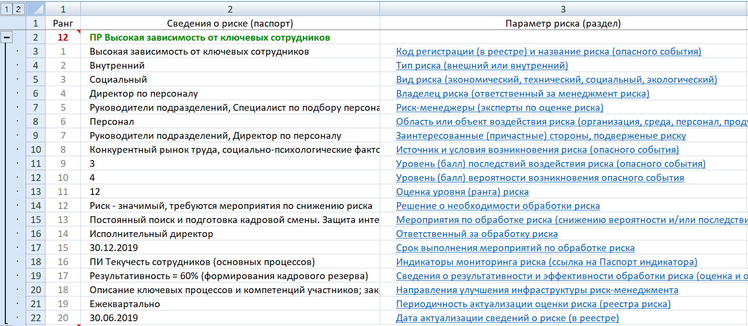Open link 'Владелец риска' parameter
This screenshot has height=326, width=748.
(522, 94)
